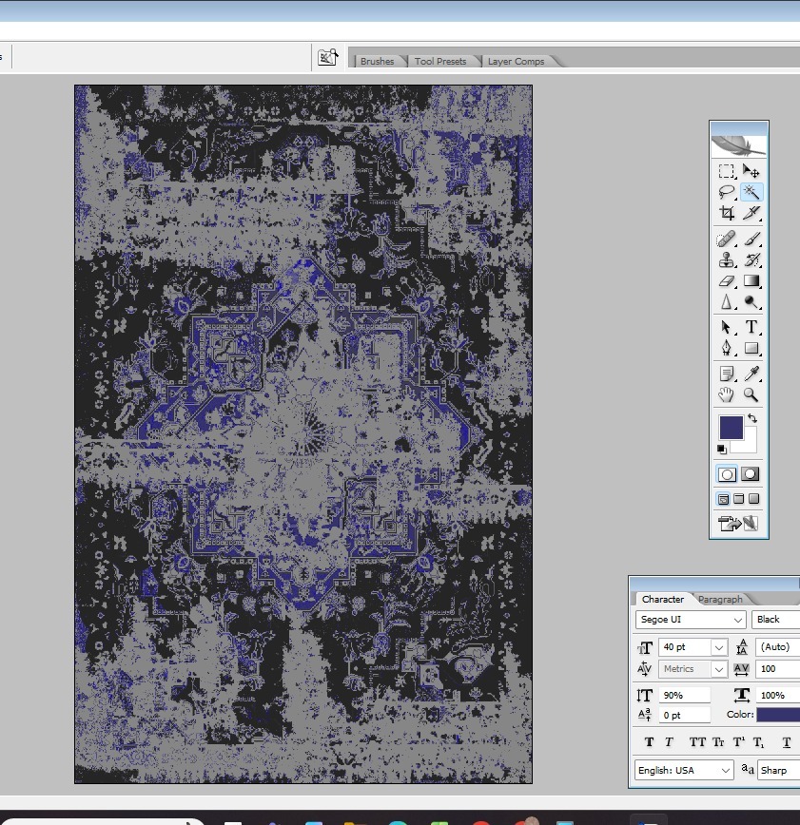Open the English: USA language dropdown
Viewport: 800px width, 825px height.
(726, 770)
